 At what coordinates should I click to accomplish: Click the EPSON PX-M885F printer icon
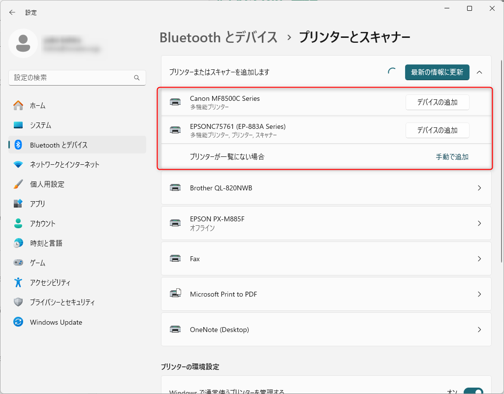click(x=175, y=223)
